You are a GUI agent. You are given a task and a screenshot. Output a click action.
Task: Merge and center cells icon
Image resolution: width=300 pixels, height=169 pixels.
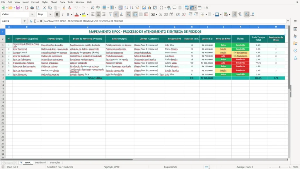coord(135,14)
